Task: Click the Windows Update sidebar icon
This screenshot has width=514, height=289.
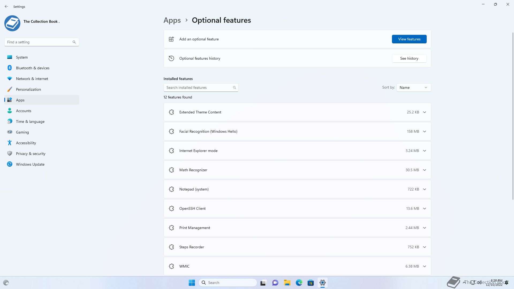Action: pos(10,164)
